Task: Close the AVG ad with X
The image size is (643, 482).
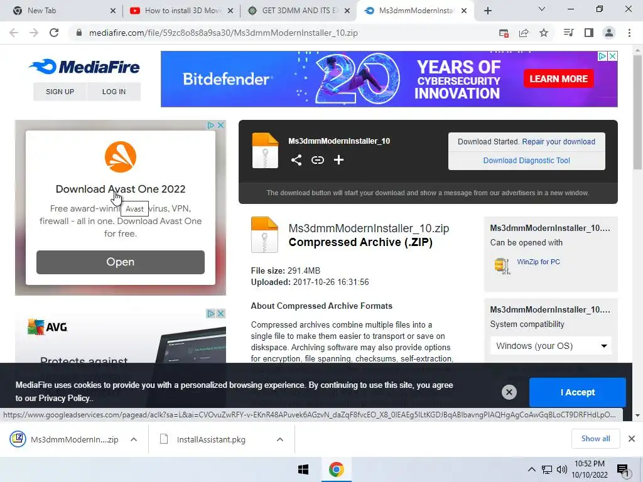Action: 220,314
